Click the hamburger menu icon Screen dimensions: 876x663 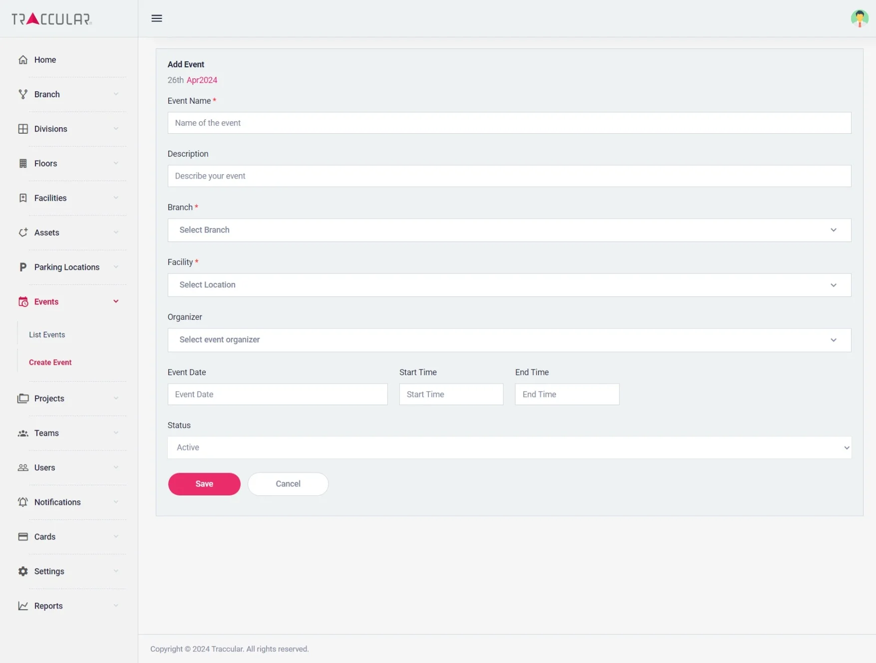click(x=157, y=18)
